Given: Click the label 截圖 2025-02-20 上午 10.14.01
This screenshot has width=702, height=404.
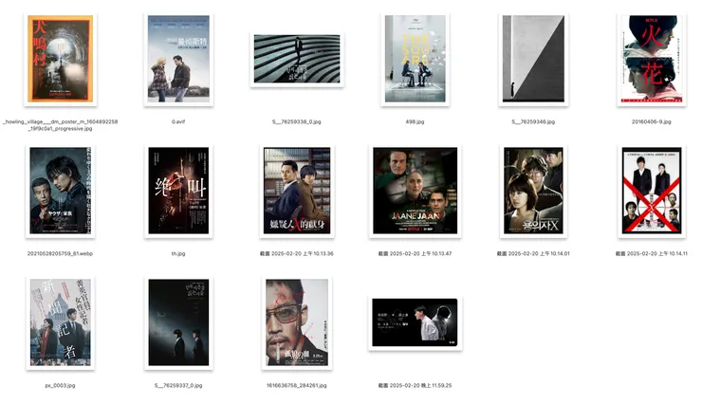Looking at the screenshot, I should coord(533,253).
